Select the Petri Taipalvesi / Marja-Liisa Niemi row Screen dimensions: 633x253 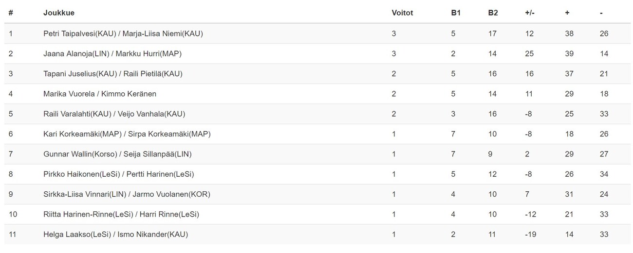[123, 34]
